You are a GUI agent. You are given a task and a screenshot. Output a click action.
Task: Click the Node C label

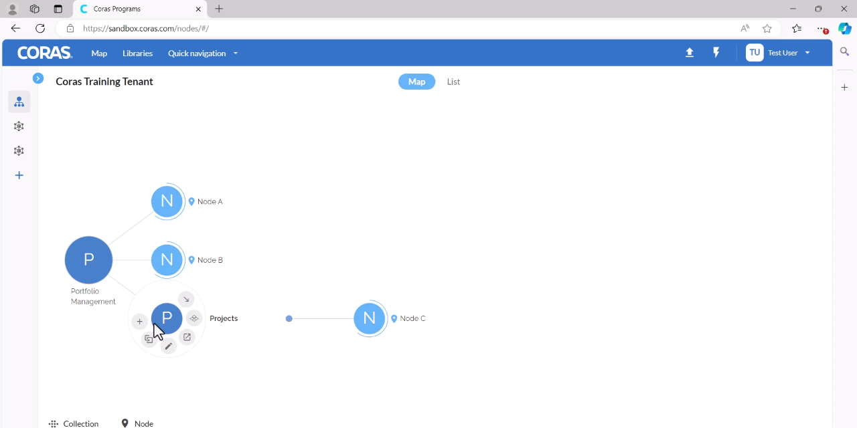[412, 318]
